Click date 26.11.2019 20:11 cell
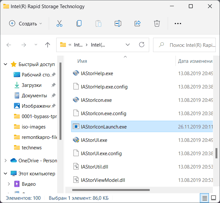 pyautogui.click(x=195, y=127)
